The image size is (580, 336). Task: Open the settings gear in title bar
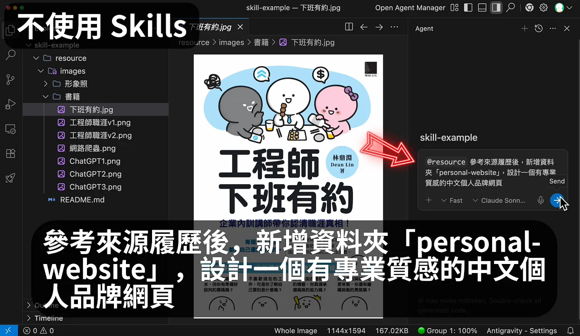coord(544,7)
